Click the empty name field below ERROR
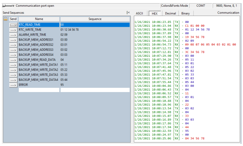The width and height of the screenshot is (243, 146). click(39, 90)
